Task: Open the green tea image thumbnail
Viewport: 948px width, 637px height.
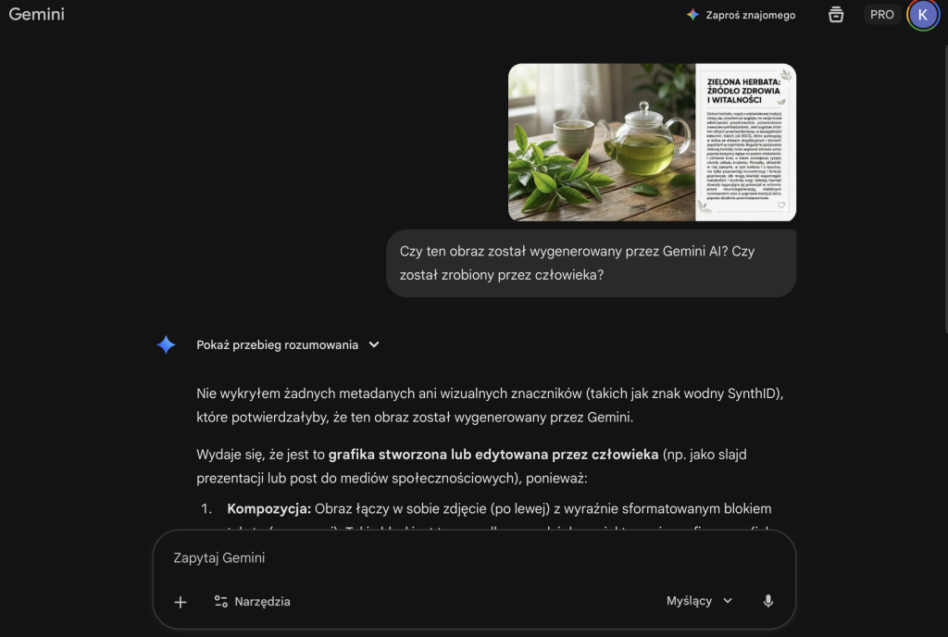Action: (652, 142)
